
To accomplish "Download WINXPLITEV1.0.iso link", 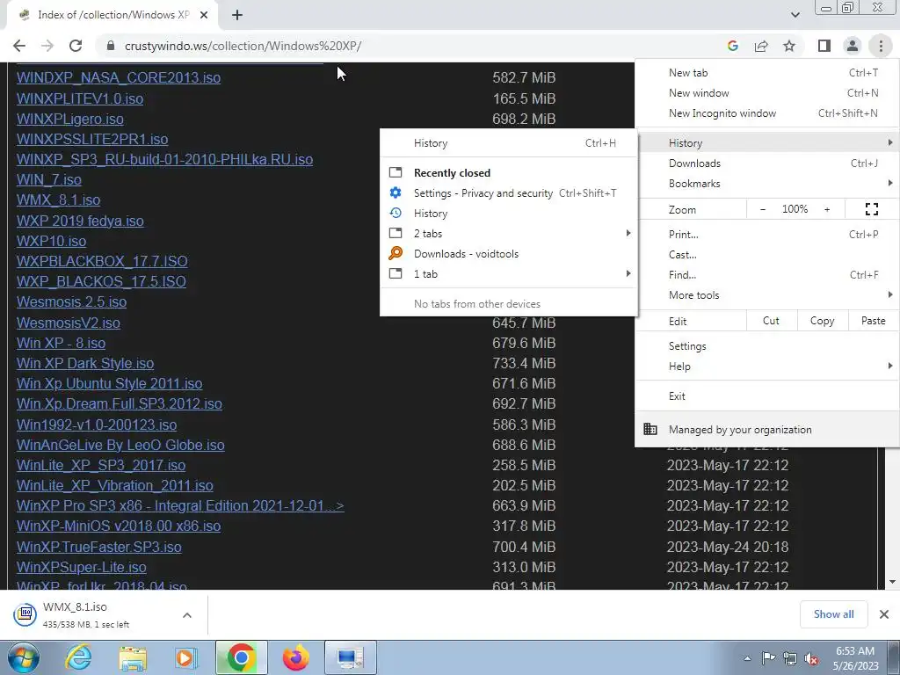I will point(80,98).
